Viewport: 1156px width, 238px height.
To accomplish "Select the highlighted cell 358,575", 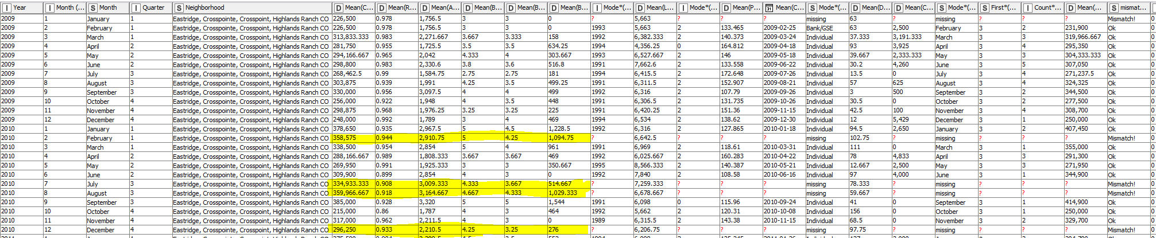I will tap(353, 138).
